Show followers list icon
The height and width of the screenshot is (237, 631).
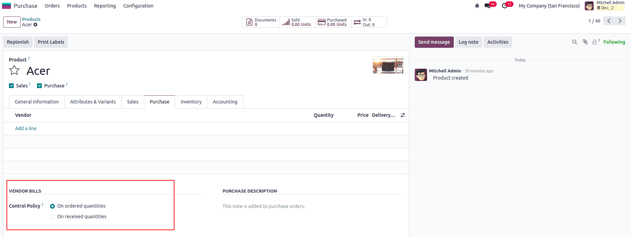pos(596,42)
